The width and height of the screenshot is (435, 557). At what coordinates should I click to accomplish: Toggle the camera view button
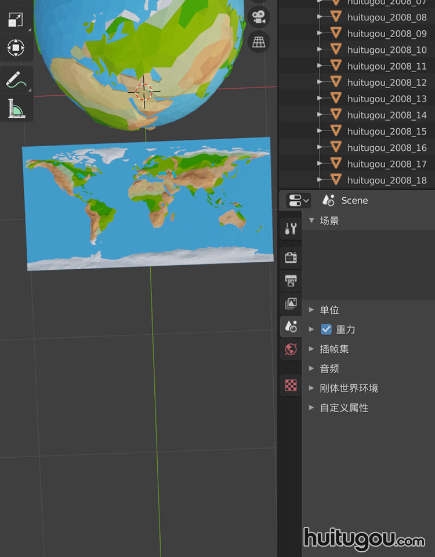(x=259, y=17)
